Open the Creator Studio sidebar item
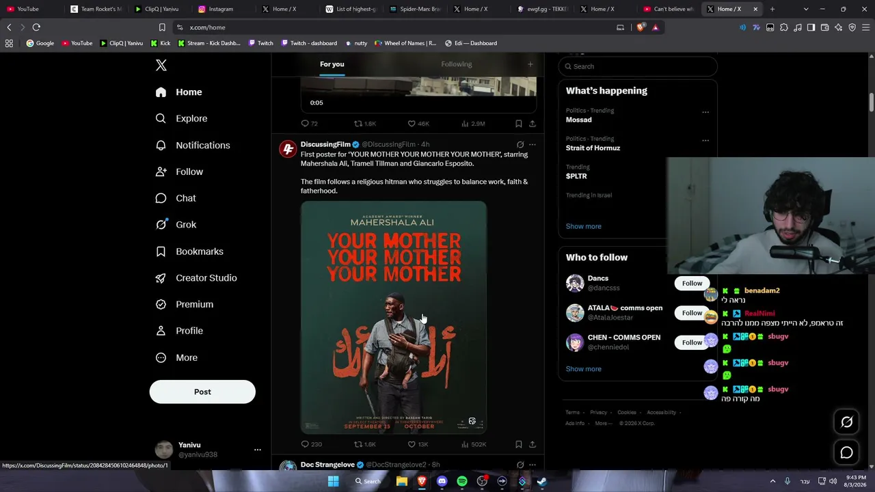This screenshot has height=492, width=875. point(196,277)
